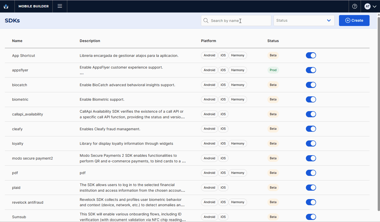Click the flame logo icon in header
The image size is (380, 222).
coord(6,6)
